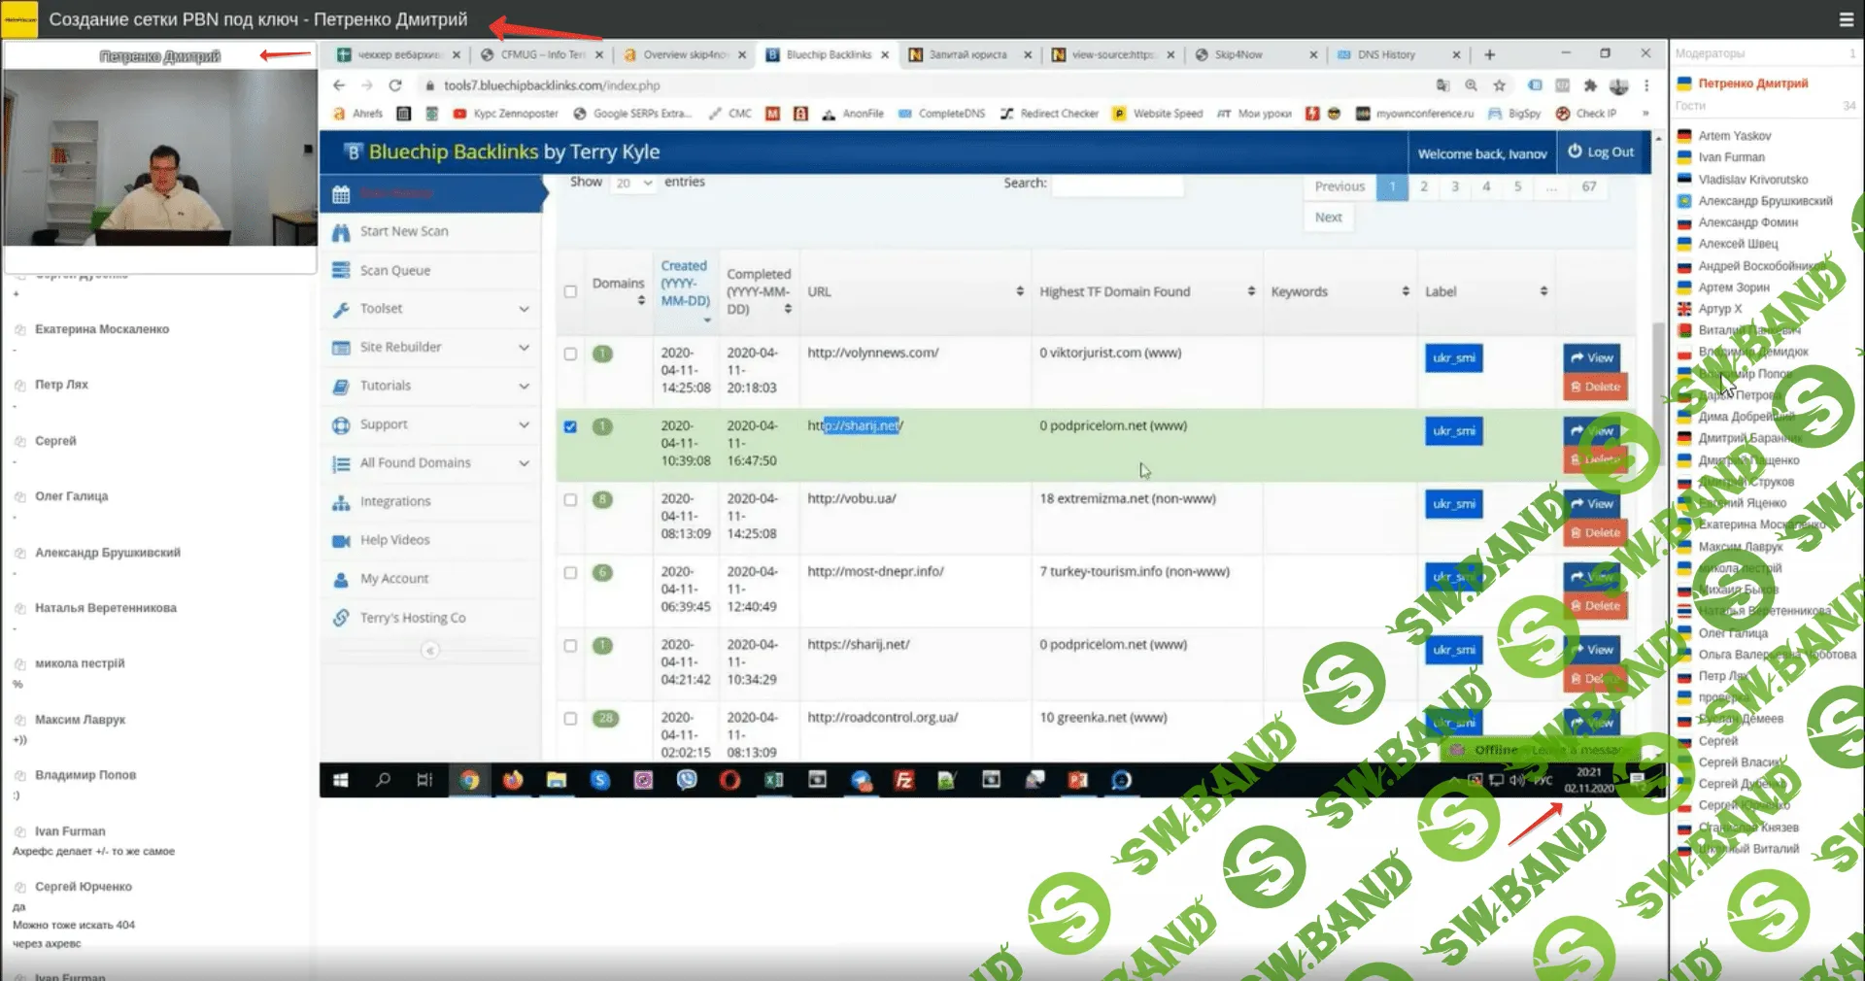
Task: Open the hamburger menu at top right
Action: [1846, 19]
